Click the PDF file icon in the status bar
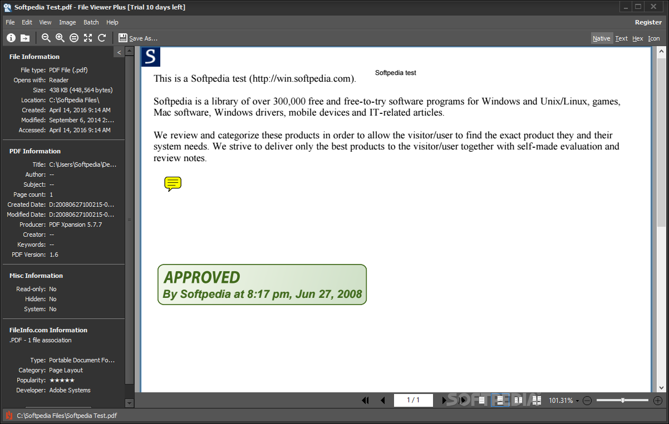Screen dimensions: 669x424 pos(8,415)
